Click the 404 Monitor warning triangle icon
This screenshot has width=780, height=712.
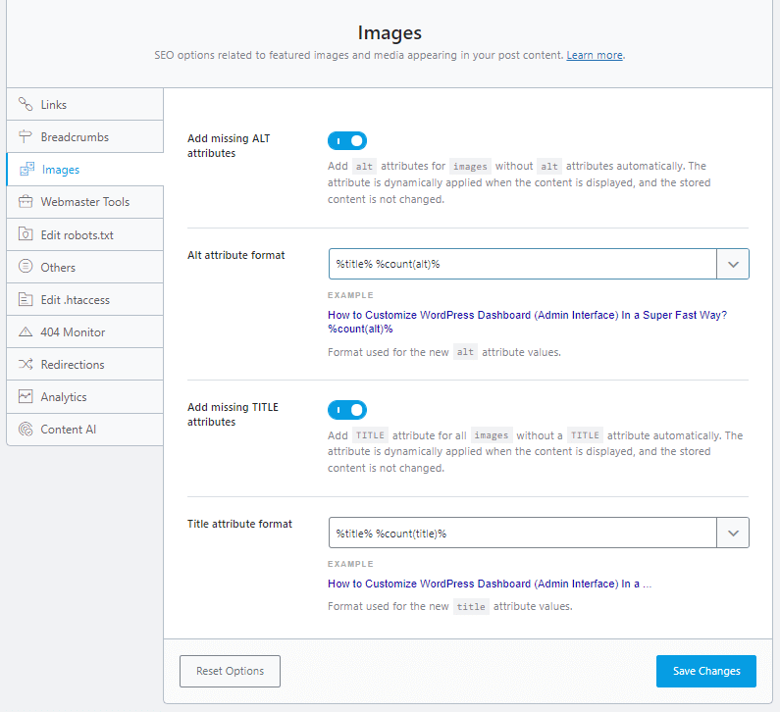tap(26, 332)
